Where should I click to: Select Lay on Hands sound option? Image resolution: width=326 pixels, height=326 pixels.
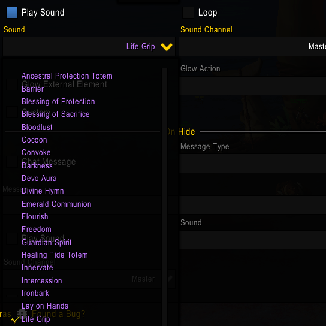(45, 306)
